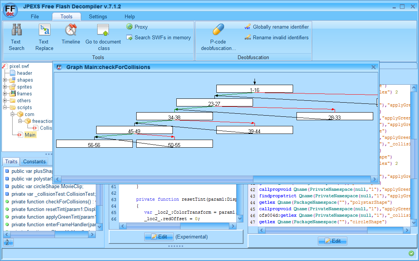The width and height of the screenshot is (419, 261).
Task: Switch to the Constants tab
Action: coord(34,161)
